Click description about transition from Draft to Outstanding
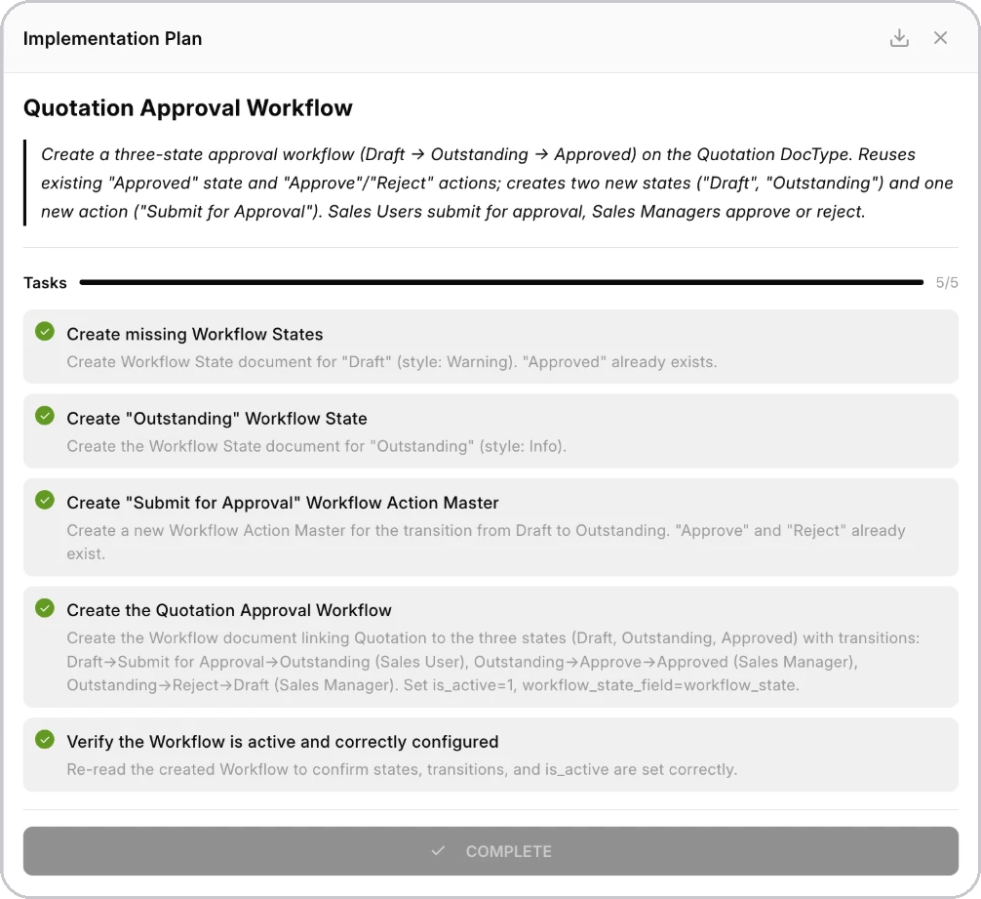Viewport: 981px width, 899px height. pyautogui.click(x=487, y=542)
